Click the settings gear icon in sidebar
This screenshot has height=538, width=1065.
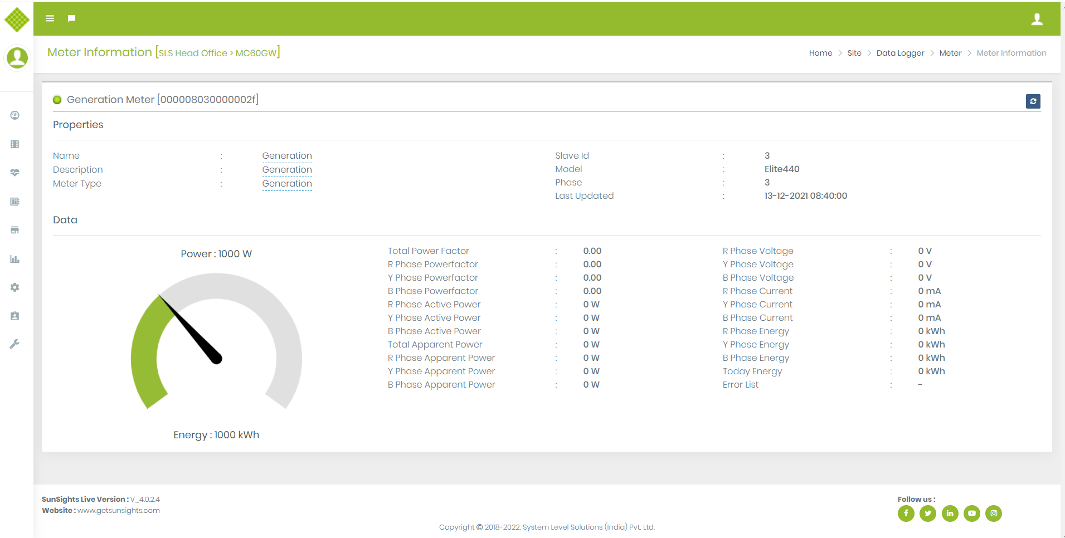tap(15, 287)
